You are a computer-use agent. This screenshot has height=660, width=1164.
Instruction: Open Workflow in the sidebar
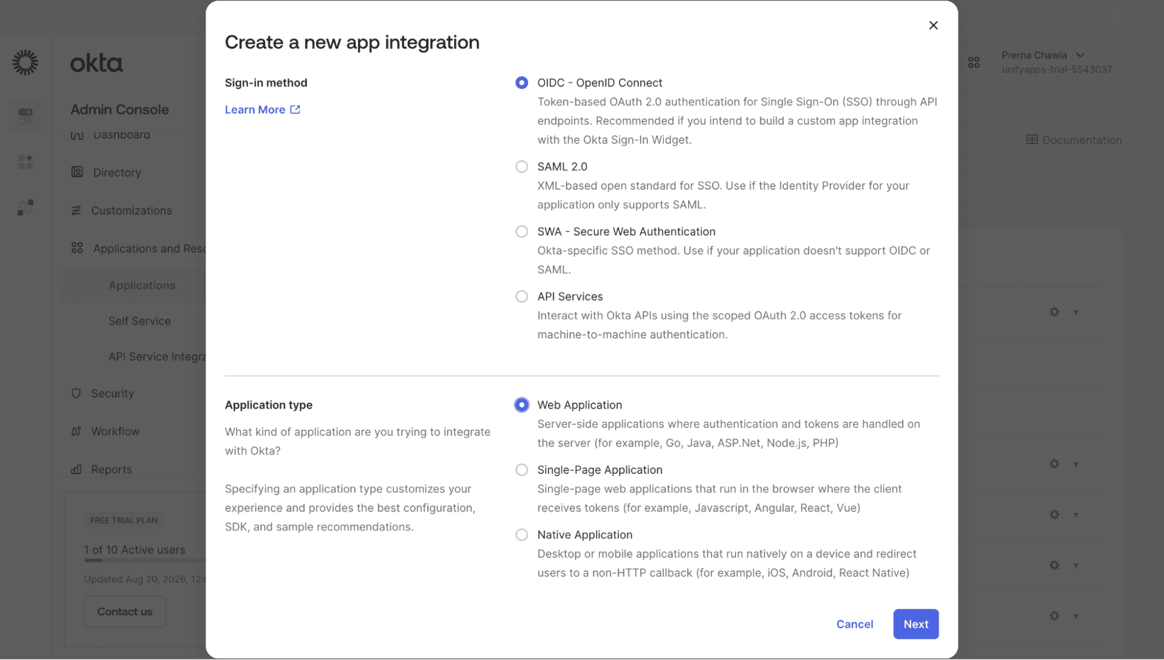tap(115, 432)
